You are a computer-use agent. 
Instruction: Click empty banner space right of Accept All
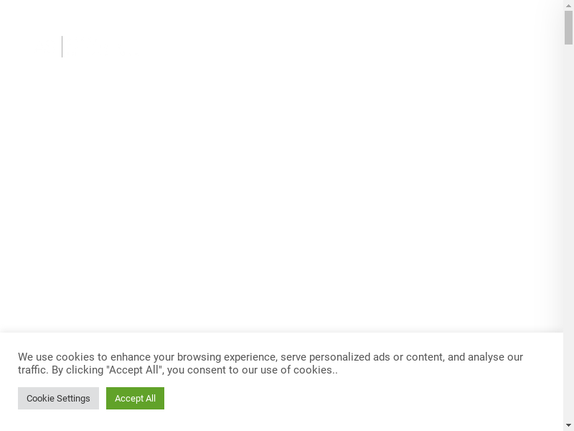359,398
